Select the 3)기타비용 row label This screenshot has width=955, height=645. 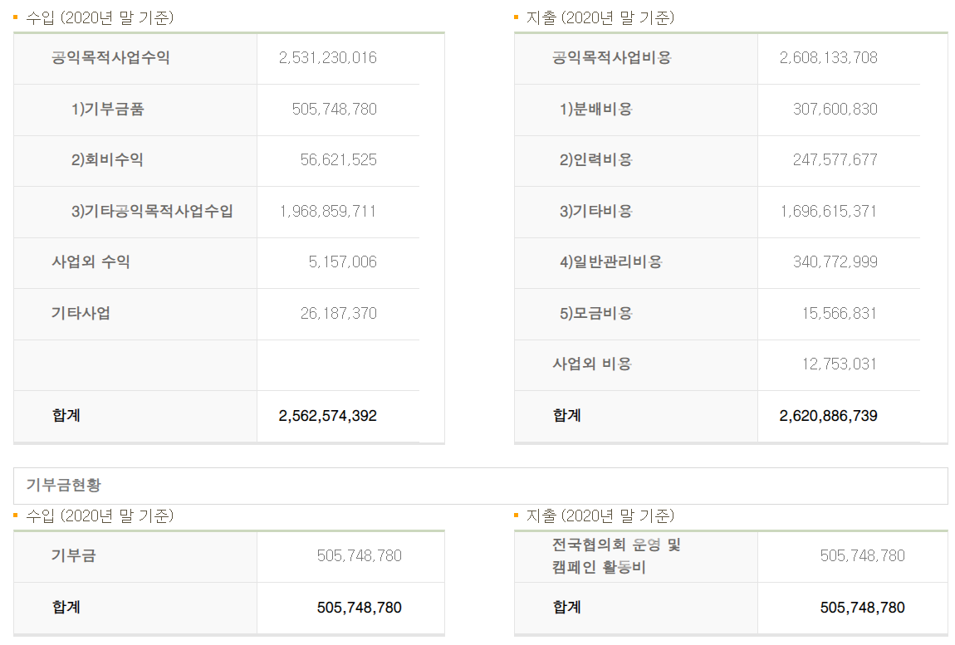595,212
